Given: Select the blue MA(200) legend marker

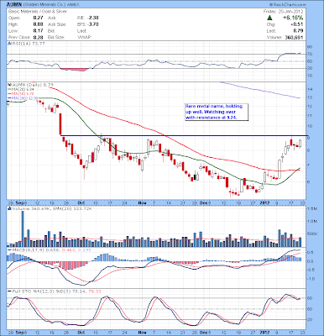Looking at the screenshot, I should pos(9,97).
